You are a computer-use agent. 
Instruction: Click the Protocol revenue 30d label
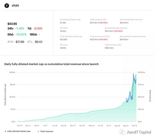100,37
